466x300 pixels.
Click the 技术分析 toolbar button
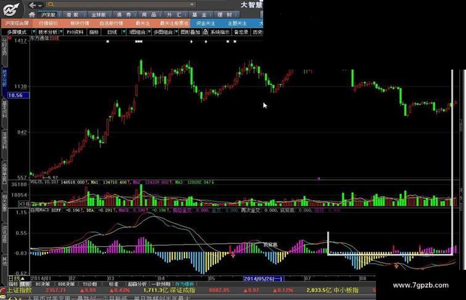click(48, 32)
